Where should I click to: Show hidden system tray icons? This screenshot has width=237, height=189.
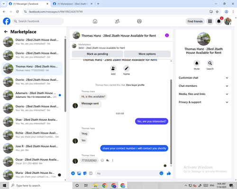(186, 186)
